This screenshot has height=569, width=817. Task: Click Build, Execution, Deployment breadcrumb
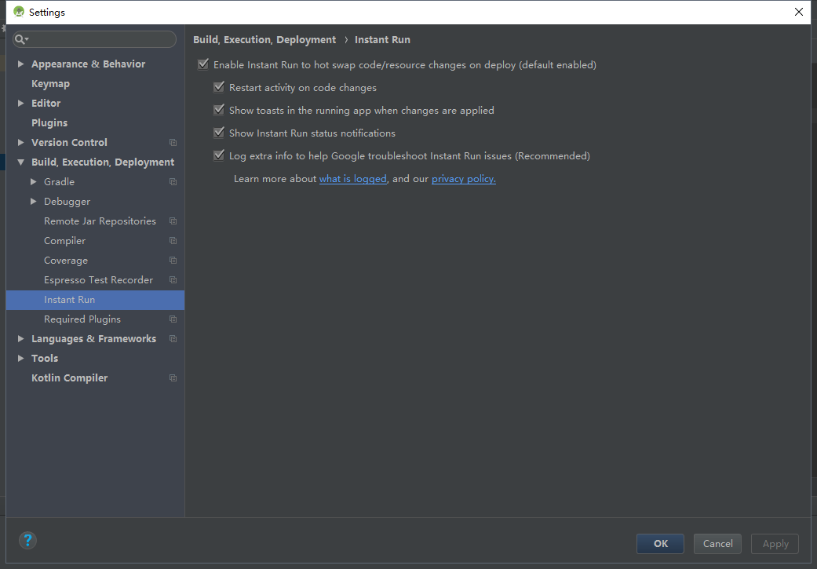tap(264, 40)
